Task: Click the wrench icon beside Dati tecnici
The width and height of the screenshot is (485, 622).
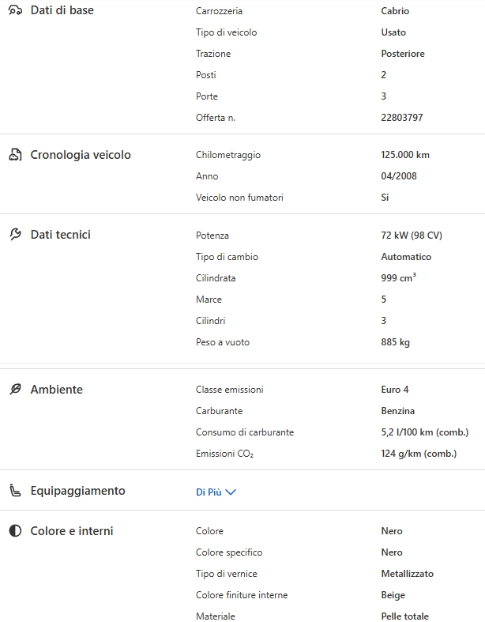Action: click(15, 235)
